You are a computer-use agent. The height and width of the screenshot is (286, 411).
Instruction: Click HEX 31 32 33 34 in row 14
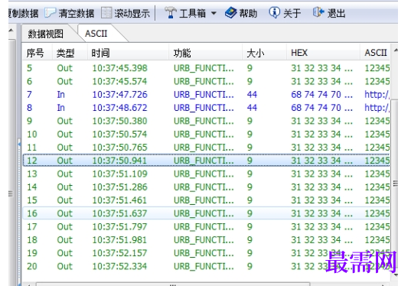point(321,187)
